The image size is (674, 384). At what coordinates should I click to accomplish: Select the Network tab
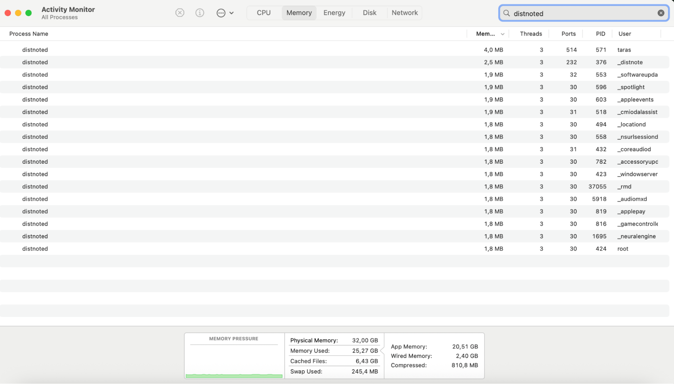(x=404, y=12)
